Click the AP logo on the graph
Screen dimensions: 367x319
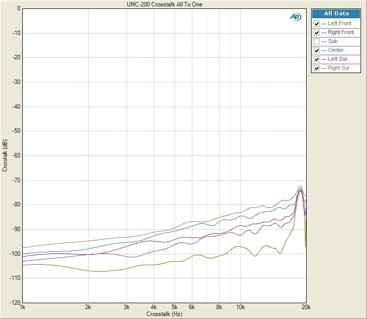pos(295,17)
